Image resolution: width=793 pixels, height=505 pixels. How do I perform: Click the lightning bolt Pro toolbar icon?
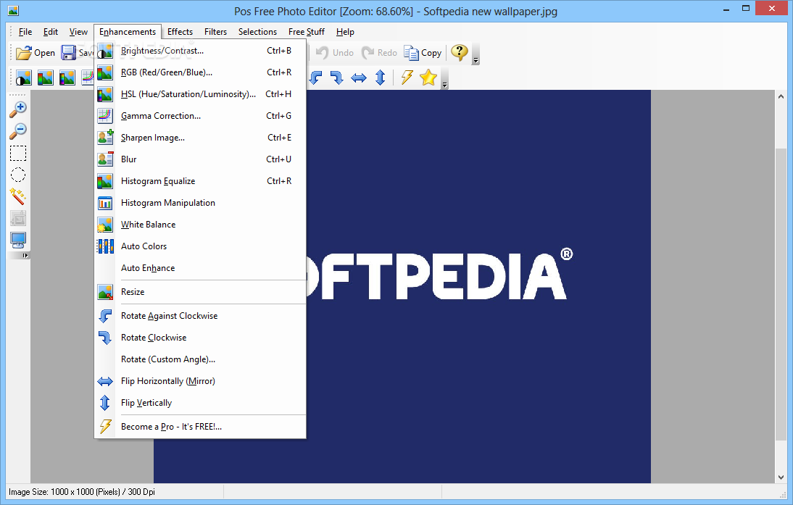click(407, 78)
